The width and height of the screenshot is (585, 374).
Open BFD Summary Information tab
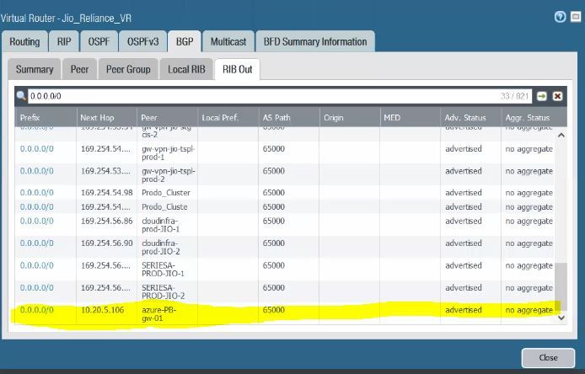pyautogui.click(x=314, y=41)
